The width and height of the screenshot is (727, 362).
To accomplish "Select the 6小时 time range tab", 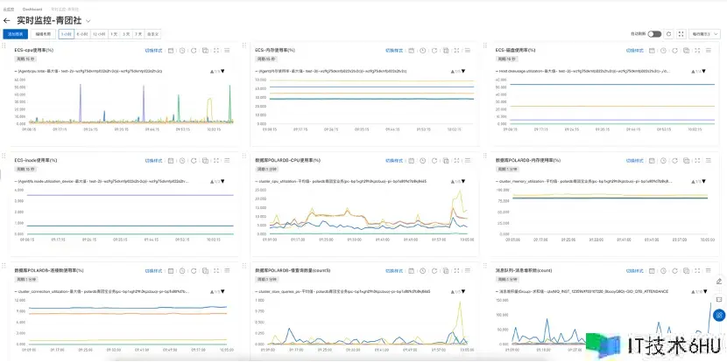I will coord(82,33).
